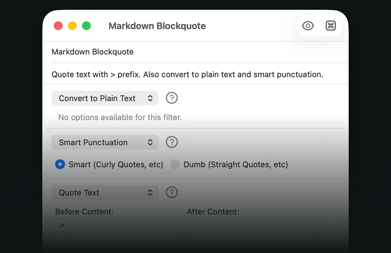Click the Markdown Blockquote name field

195,52
